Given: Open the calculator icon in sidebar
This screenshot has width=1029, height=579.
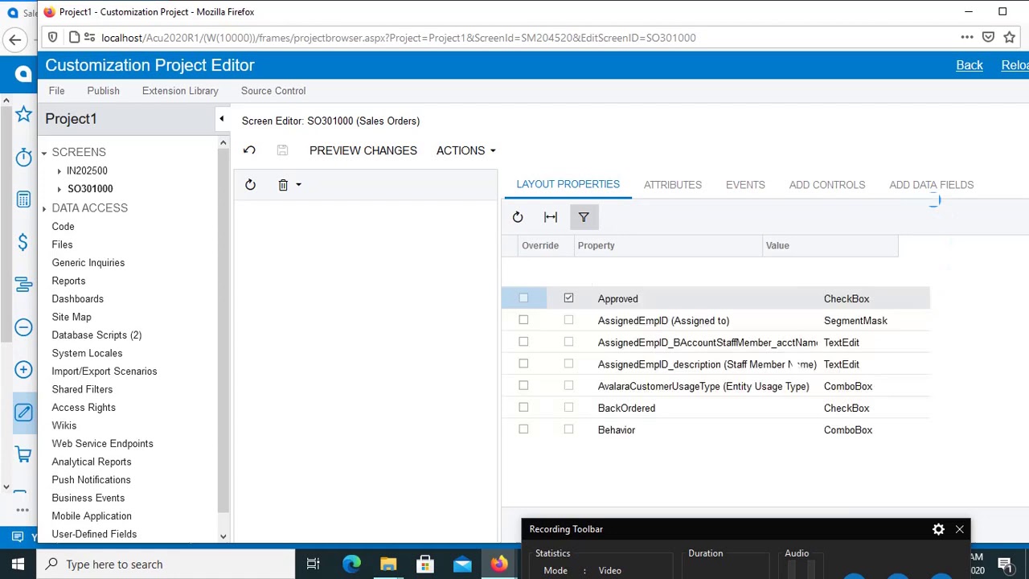Looking at the screenshot, I should [x=23, y=199].
